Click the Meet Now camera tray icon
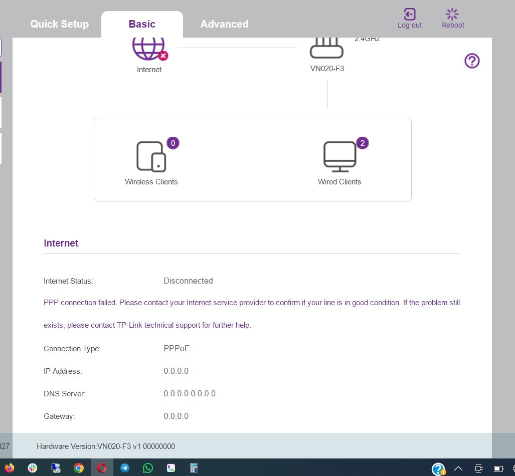 (x=478, y=468)
